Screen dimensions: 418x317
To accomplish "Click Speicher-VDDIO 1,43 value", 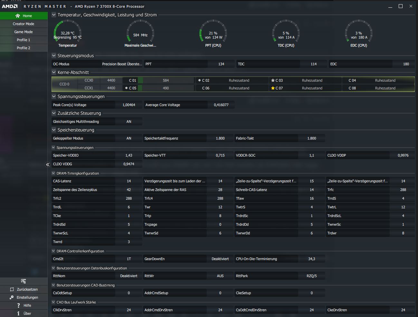I will (129, 155).
